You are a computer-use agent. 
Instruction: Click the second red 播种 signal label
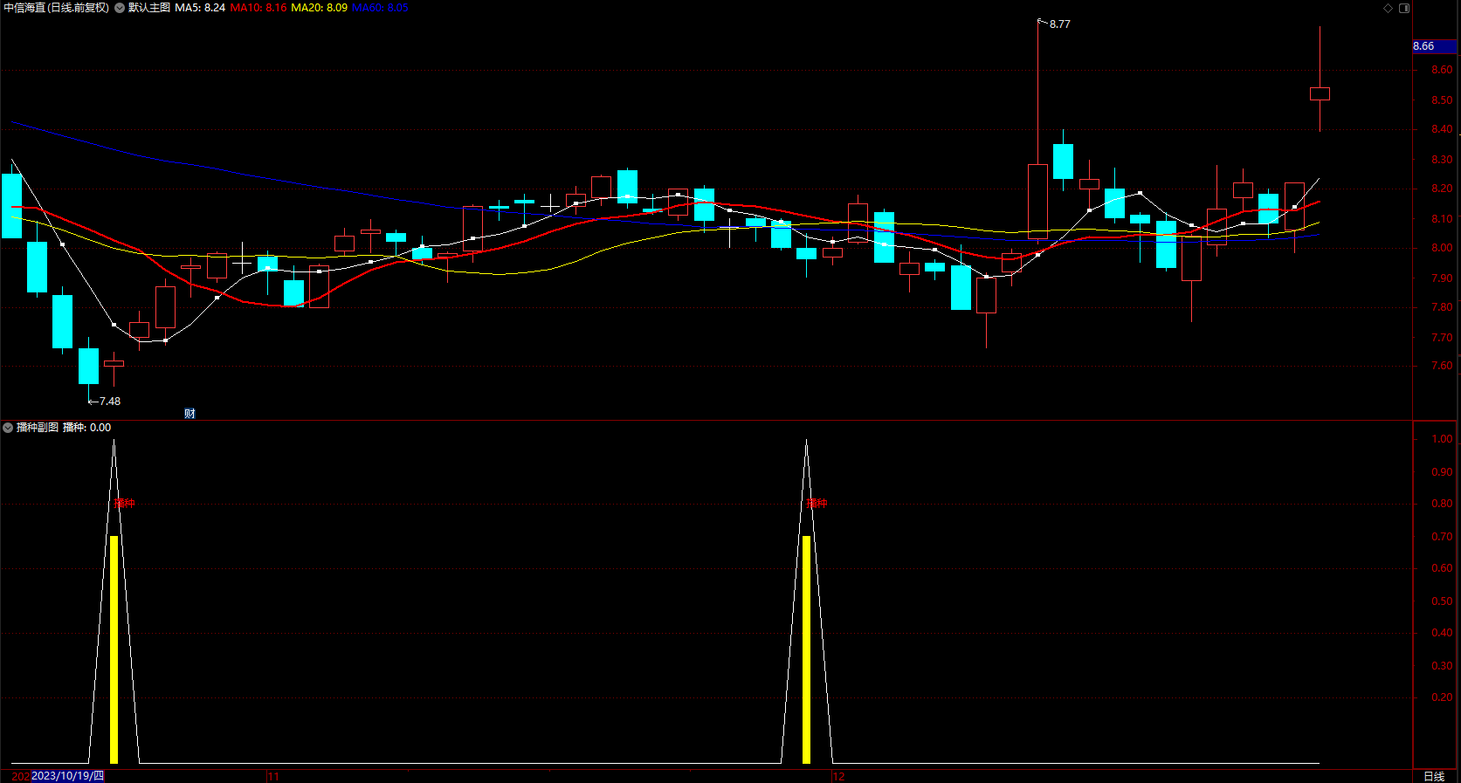(x=817, y=504)
